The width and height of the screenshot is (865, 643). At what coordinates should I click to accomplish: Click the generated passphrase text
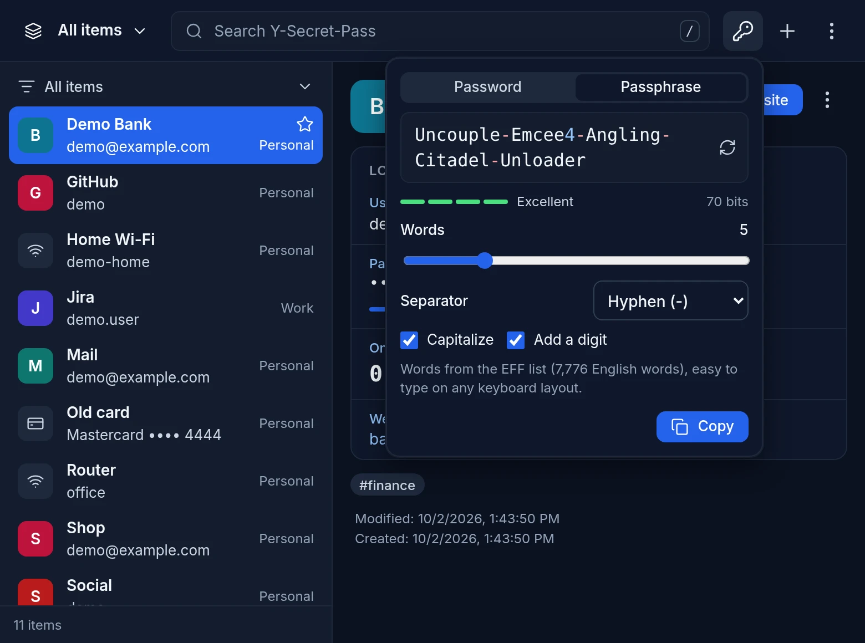click(x=542, y=147)
